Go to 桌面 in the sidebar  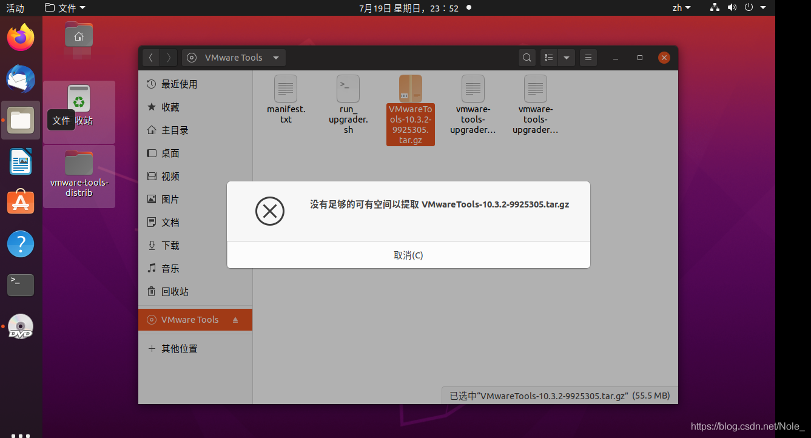tap(195, 153)
